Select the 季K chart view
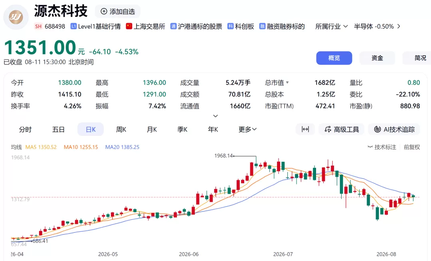This screenshot has width=431, height=261. (182, 130)
